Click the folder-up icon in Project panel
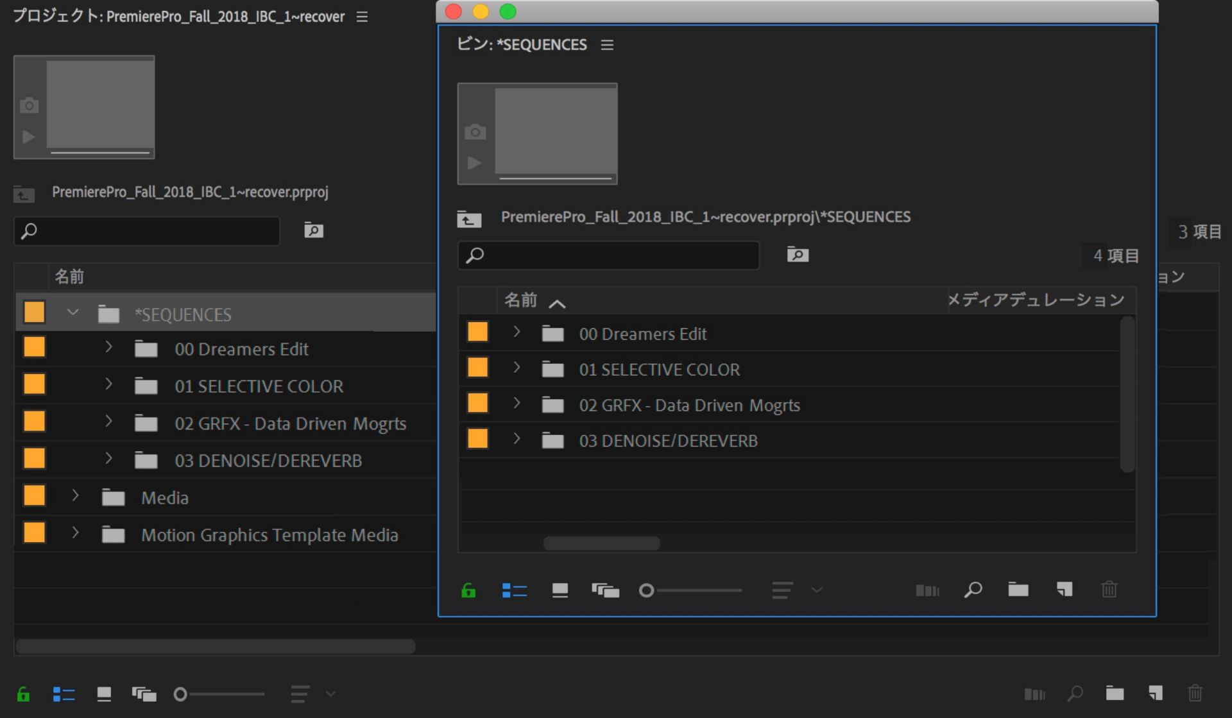 point(24,194)
